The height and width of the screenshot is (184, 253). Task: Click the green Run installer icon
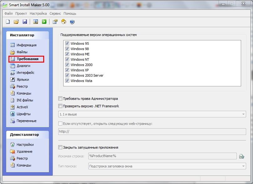pos(44,22)
